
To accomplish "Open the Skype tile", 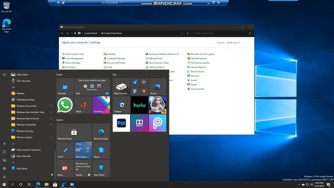I will click(x=101, y=150).
